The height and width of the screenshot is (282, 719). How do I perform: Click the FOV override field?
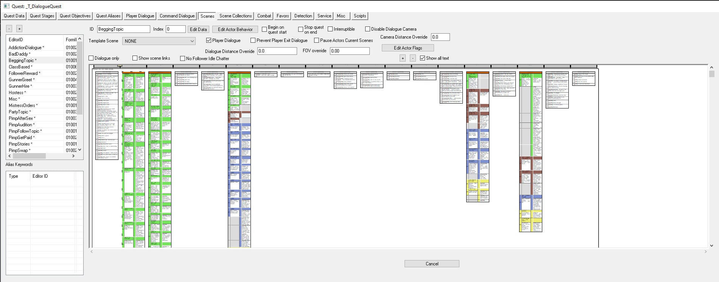(349, 51)
